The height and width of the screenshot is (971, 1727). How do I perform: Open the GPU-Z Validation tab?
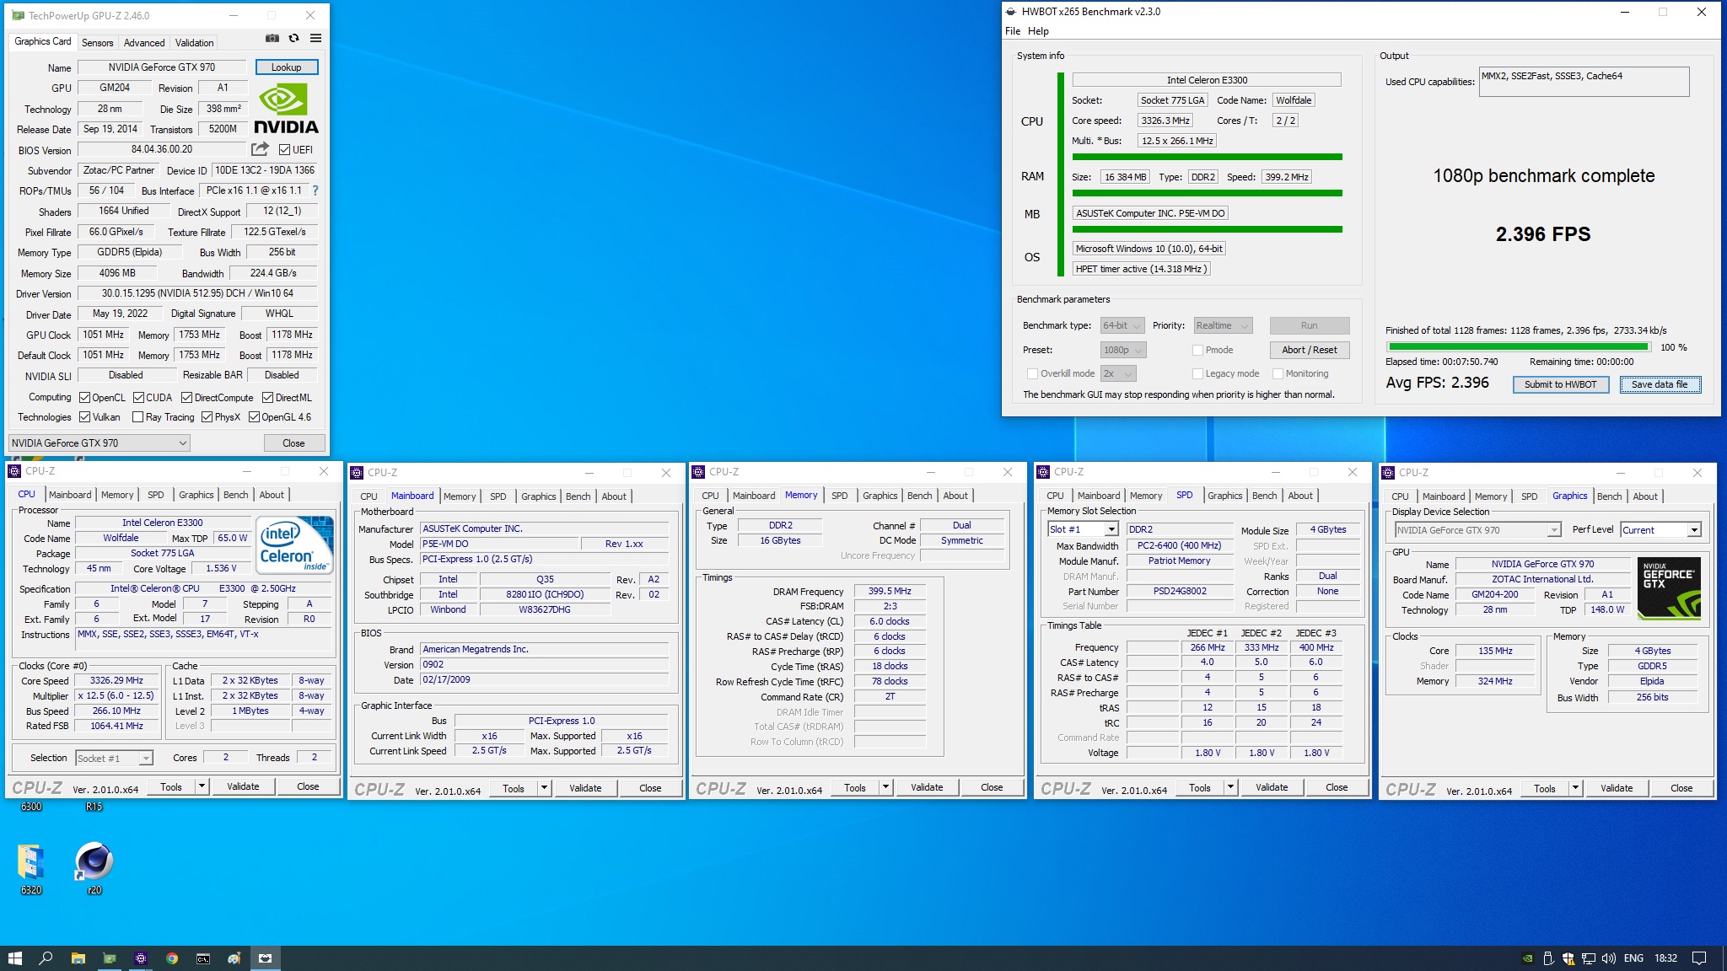point(195,42)
